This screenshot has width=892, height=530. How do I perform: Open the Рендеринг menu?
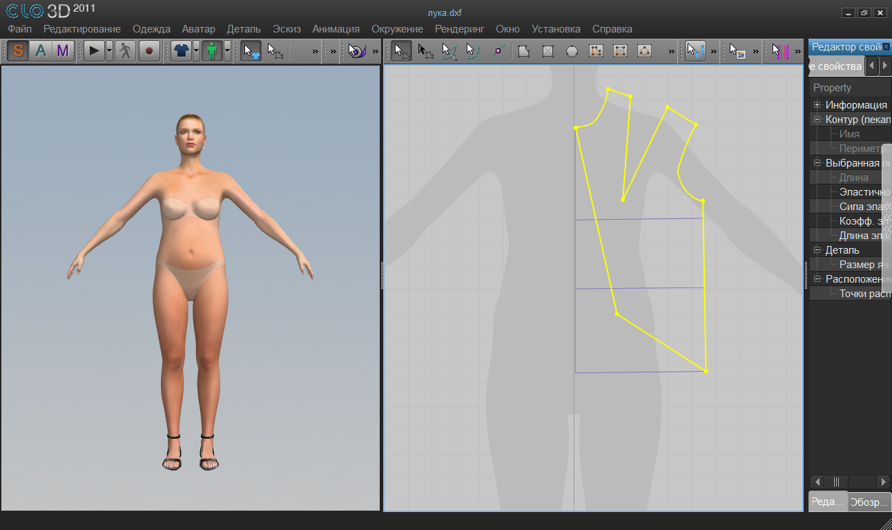459,29
